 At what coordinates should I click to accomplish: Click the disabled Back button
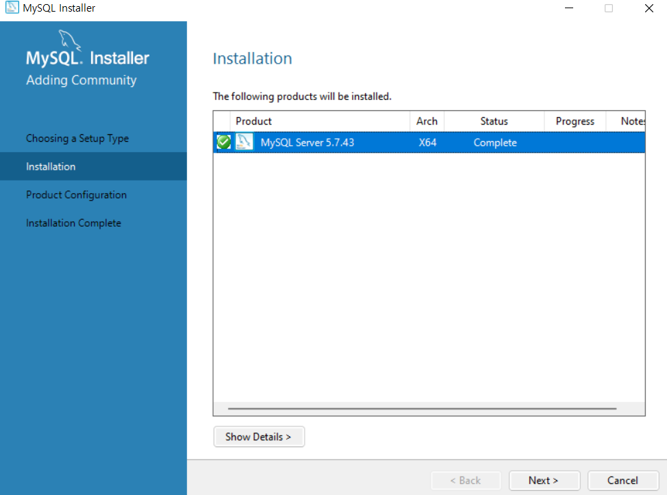[x=466, y=481]
